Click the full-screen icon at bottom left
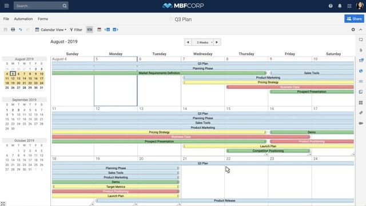 click(3, 204)
